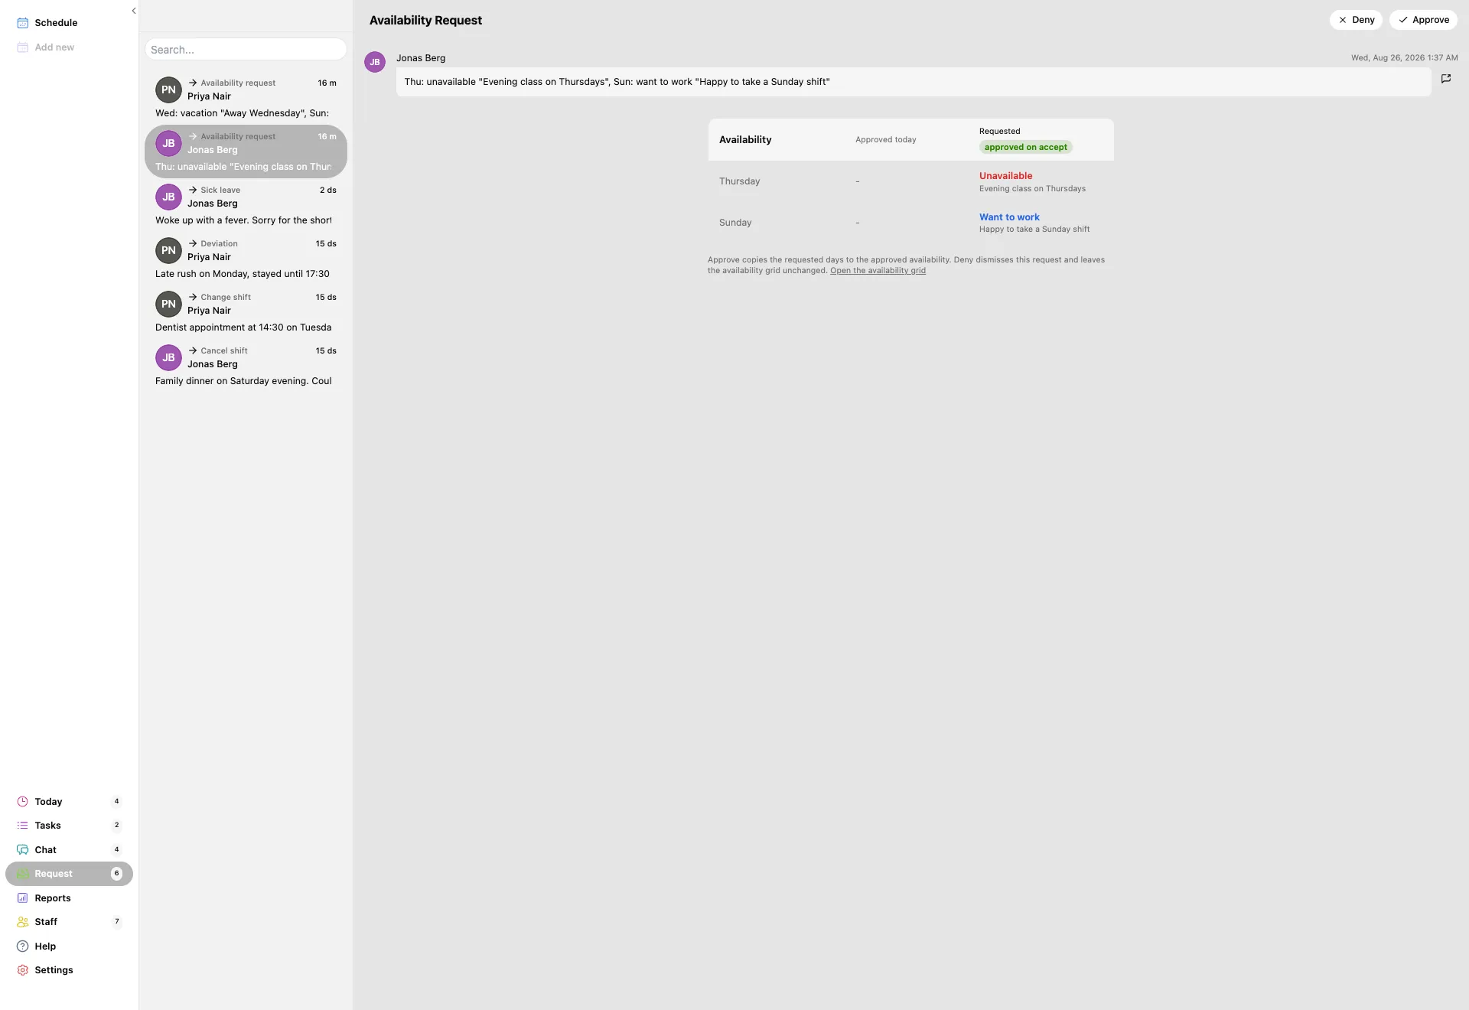Click the Wed, Aug 26, 2026 timestamp
Screen dimensions: 1469x1010
coord(1404,58)
